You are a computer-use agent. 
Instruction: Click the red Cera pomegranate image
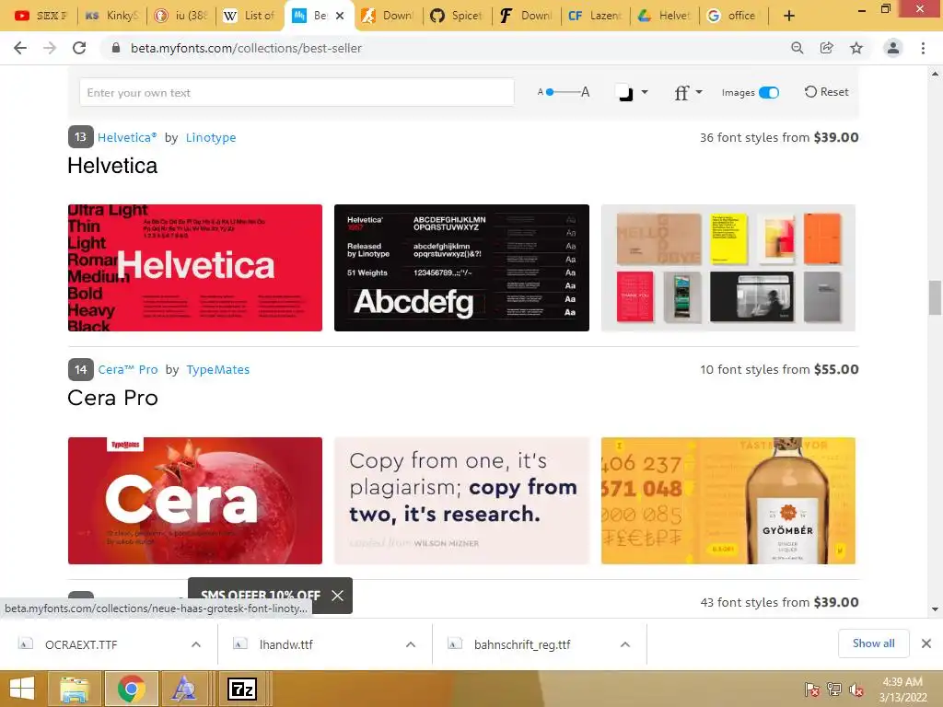tap(195, 500)
